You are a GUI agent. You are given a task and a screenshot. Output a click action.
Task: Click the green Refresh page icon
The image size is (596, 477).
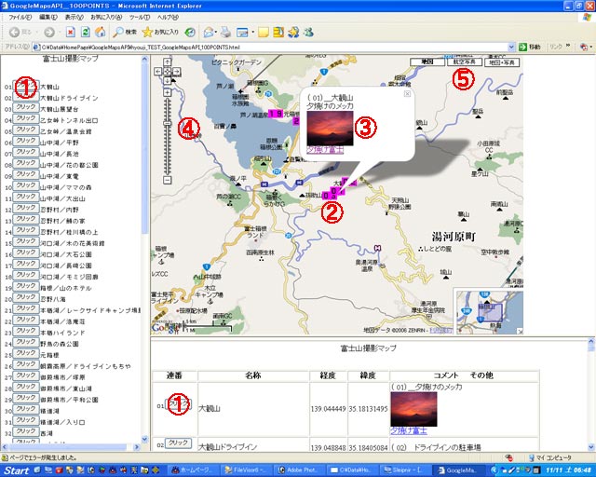click(x=86, y=33)
